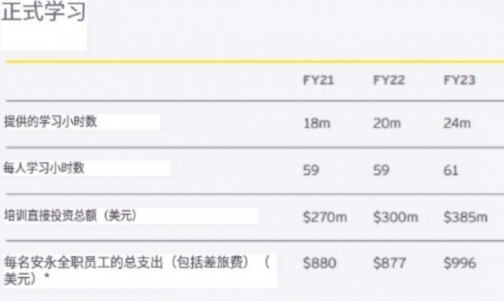Click the FY21 hours-per-person value 59

click(311, 171)
